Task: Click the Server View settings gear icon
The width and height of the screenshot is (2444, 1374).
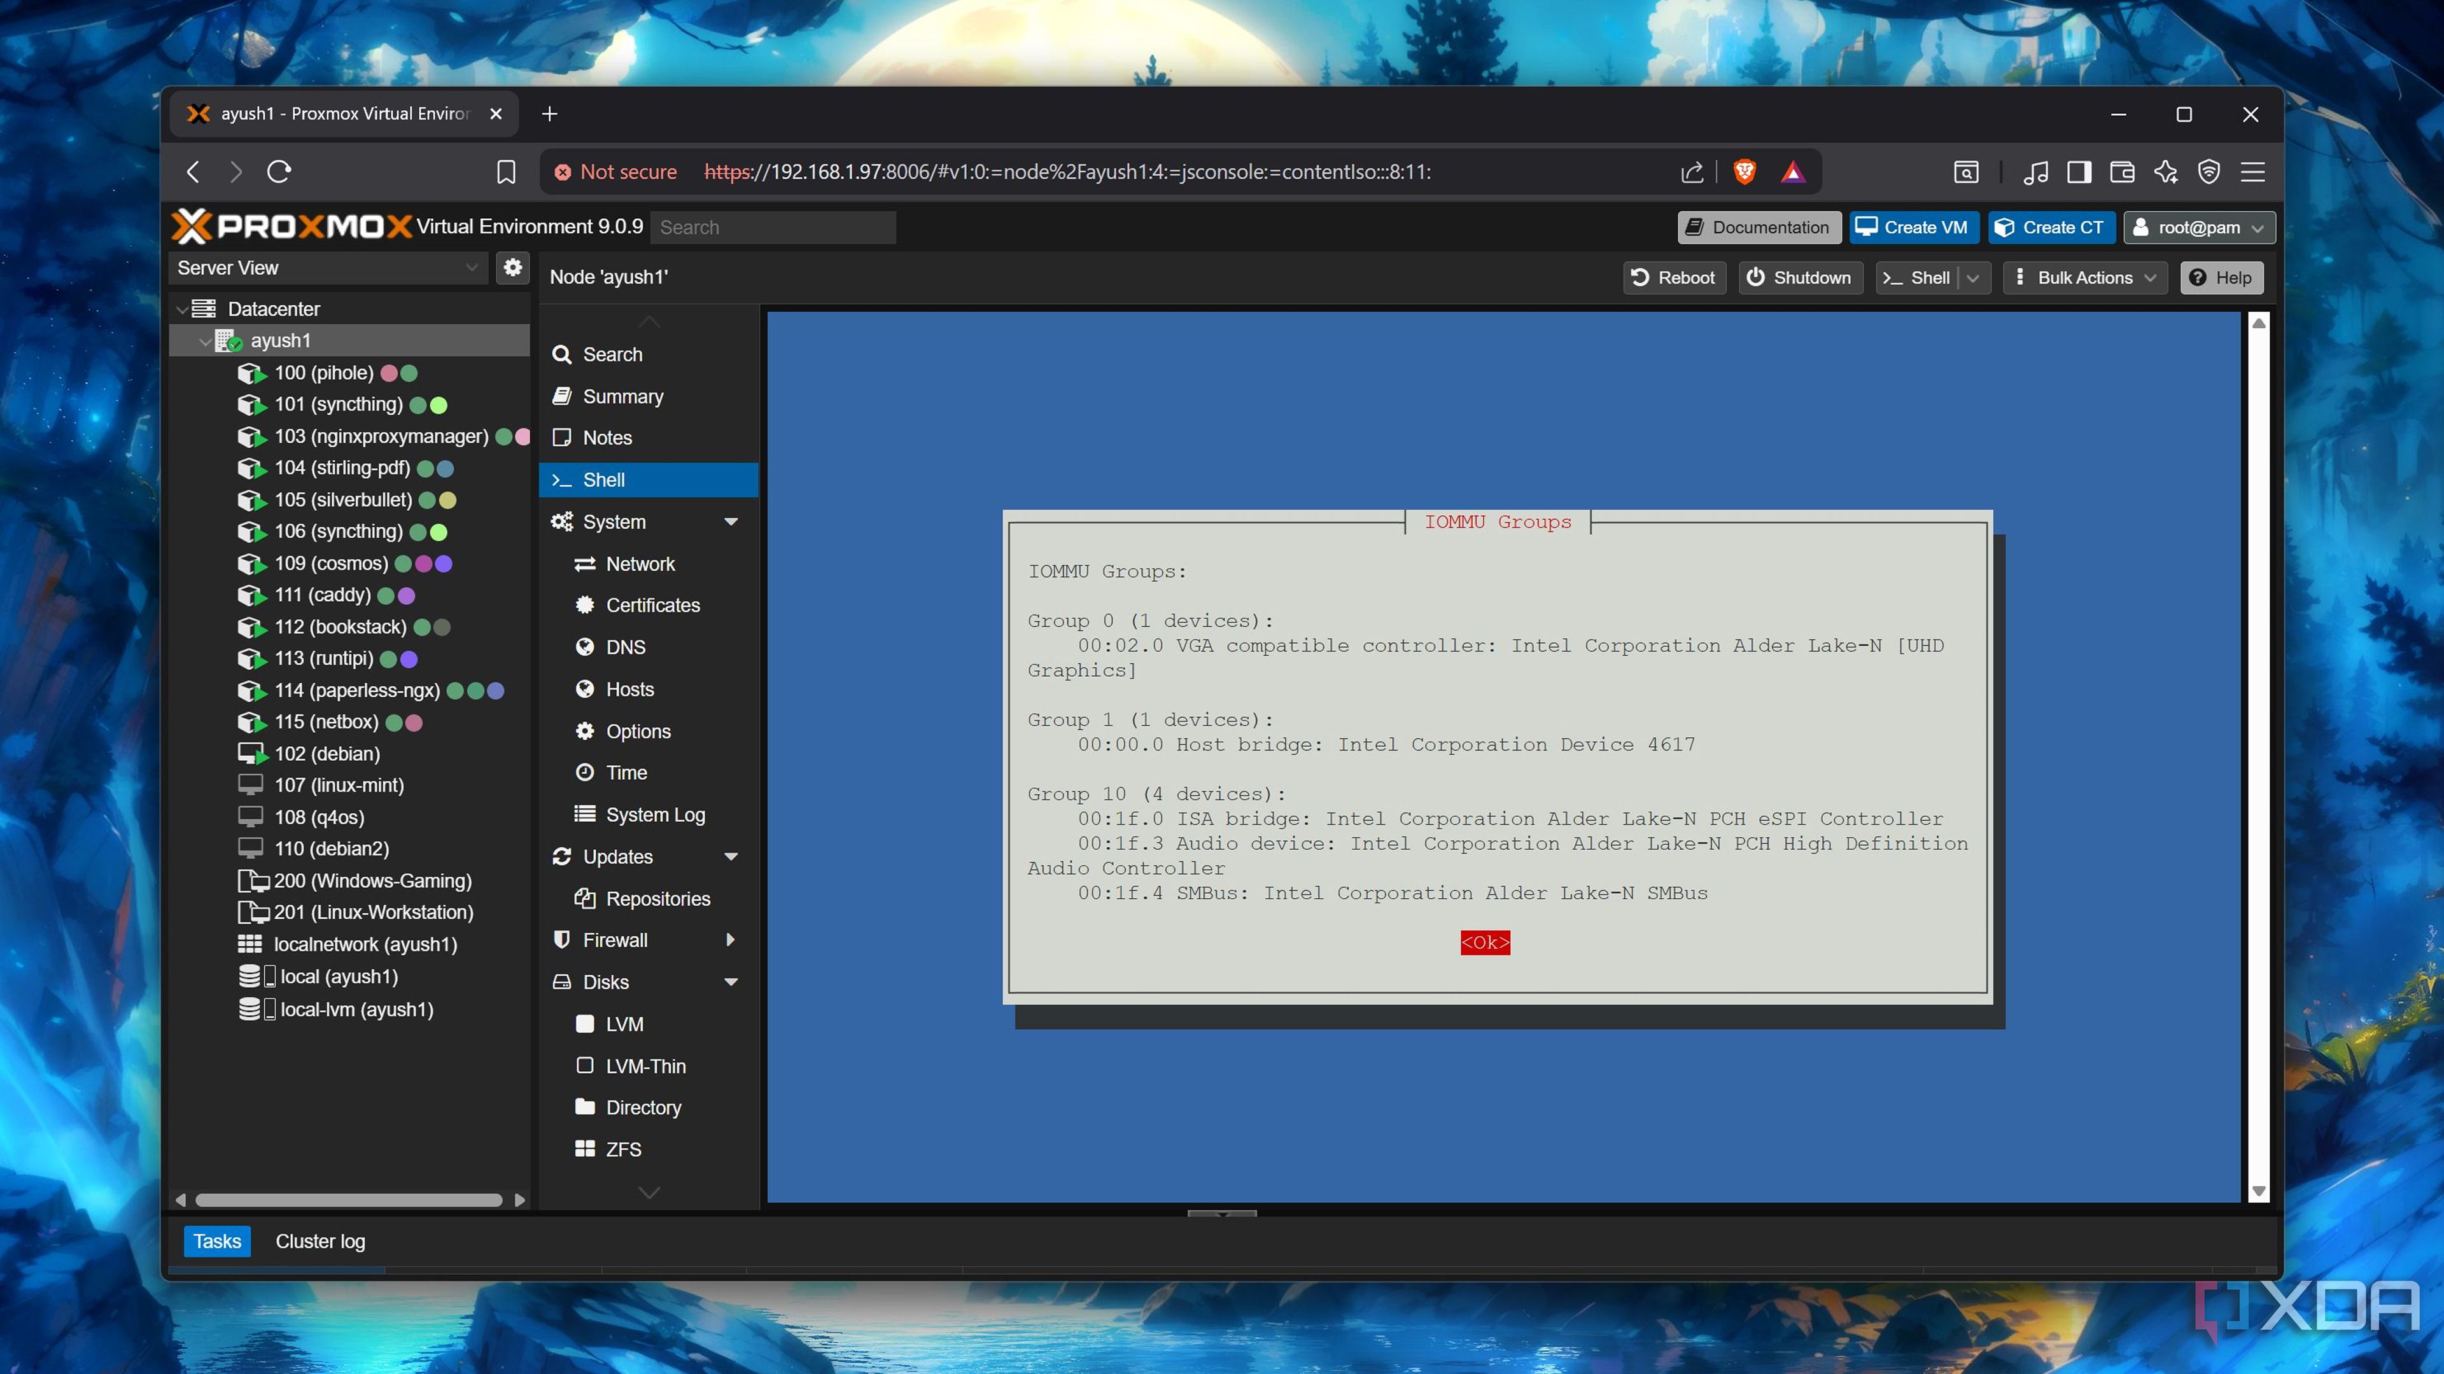Action: pyautogui.click(x=512, y=267)
